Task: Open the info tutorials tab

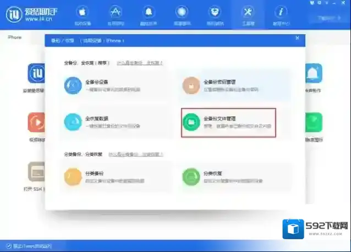Action: click(x=281, y=15)
